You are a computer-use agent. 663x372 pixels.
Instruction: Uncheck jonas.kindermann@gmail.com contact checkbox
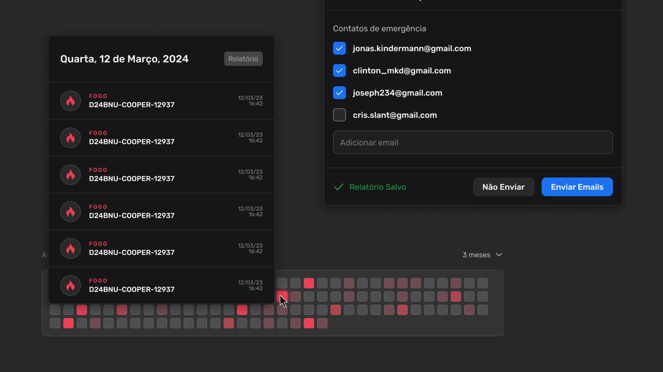point(339,48)
